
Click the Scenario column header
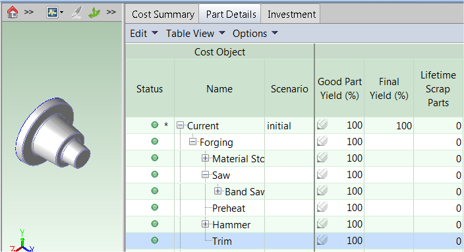point(289,88)
